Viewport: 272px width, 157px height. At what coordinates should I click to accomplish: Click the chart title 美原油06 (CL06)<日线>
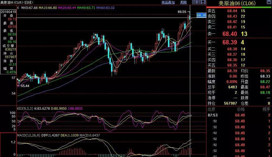click(17, 2)
